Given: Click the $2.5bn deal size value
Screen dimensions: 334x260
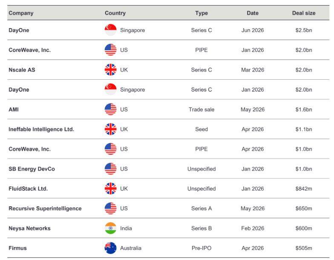Looking at the screenshot, I should (303, 30).
